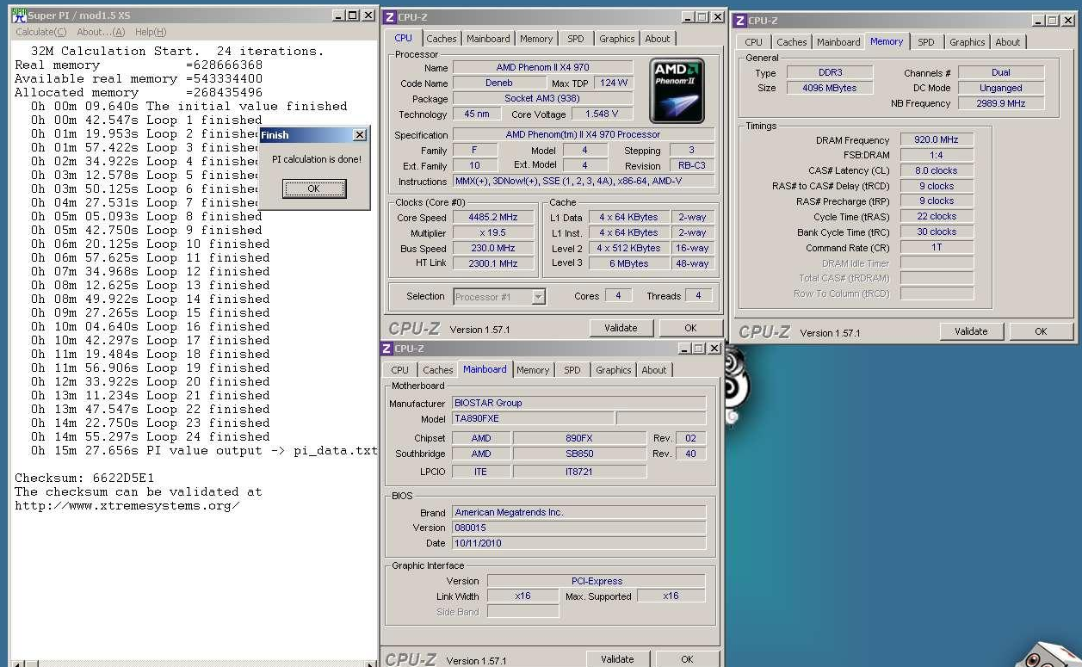The image size is (1082, 667).
Task: Switch to Memory tab in CPU window
Action: coord(536,39)
